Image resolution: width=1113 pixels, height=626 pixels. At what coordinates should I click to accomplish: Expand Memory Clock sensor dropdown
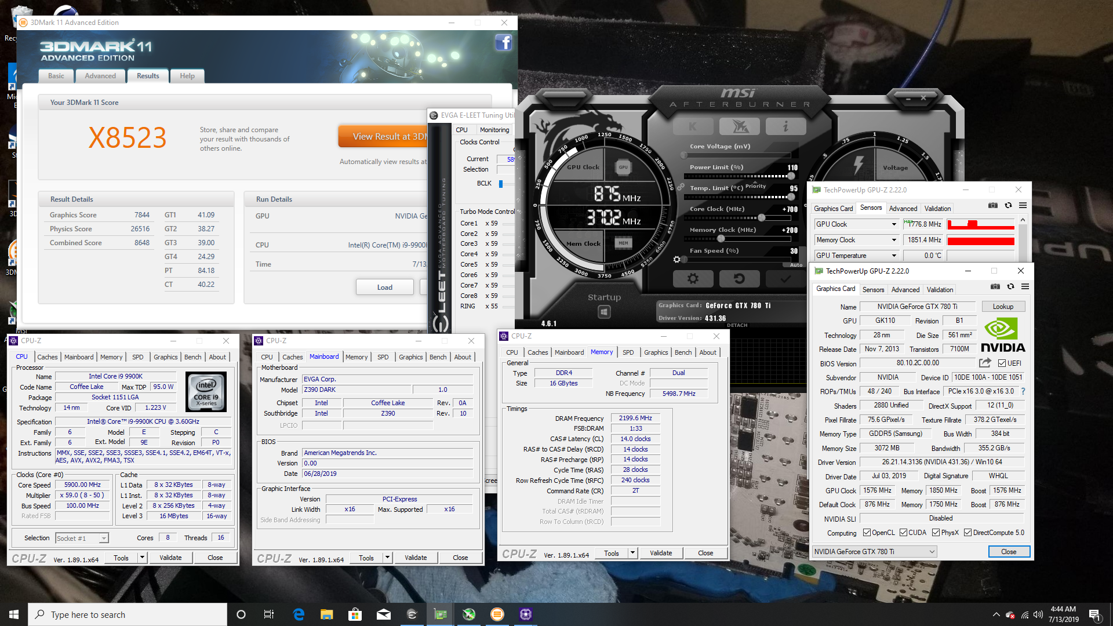[x=894, y=240]
